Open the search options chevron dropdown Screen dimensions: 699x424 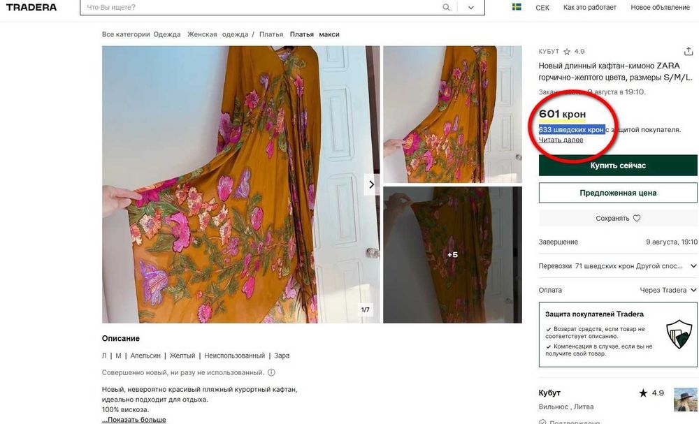pos(470,8)
